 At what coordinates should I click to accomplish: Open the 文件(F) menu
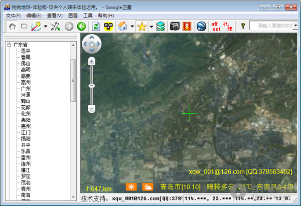(13, 16)
